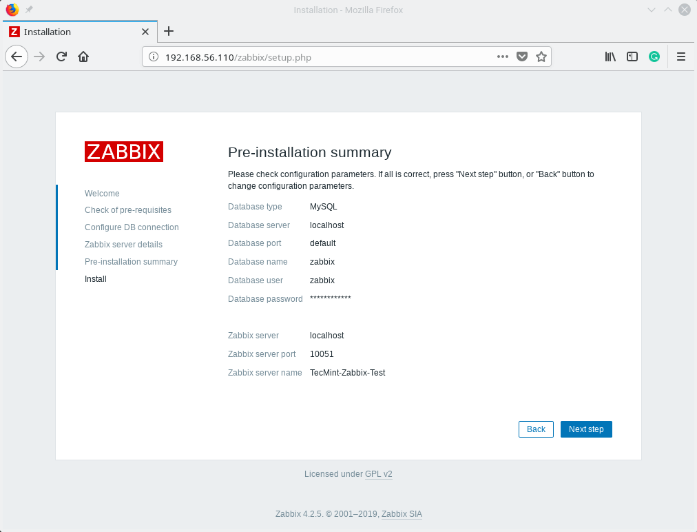This screenshot has width=697, height=532.
Task: Toggle the sidebar view icon
Action: click(x=632, y=57)
